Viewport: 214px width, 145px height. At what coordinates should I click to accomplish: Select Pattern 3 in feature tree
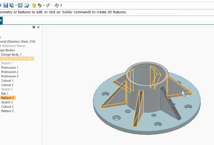click(7, 111)
